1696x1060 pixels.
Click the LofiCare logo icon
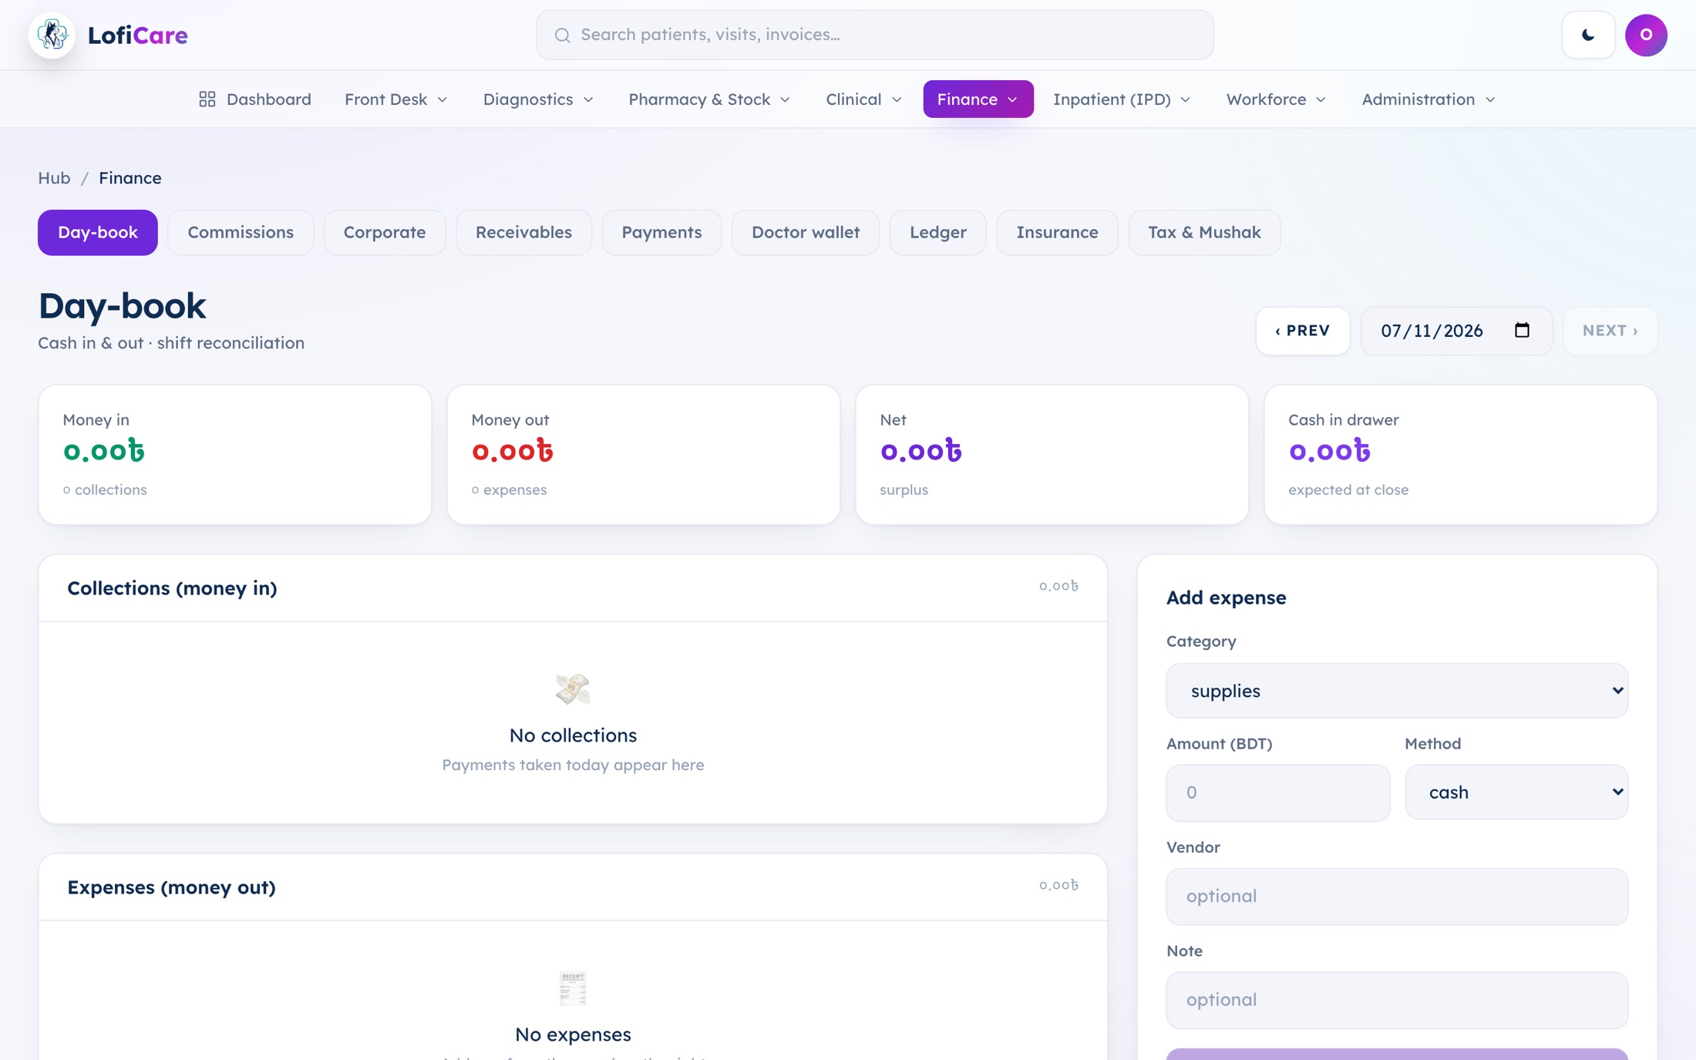click(52, 35)
